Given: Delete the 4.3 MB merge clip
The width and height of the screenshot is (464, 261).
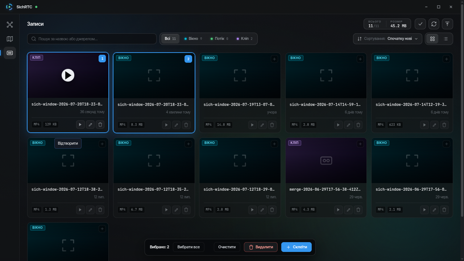Looking at the screenshot, I should tap(359, 210).
